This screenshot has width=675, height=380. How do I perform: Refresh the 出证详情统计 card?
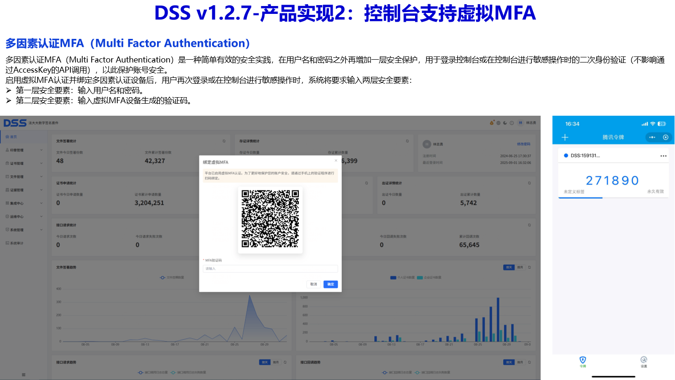[529, 183]
